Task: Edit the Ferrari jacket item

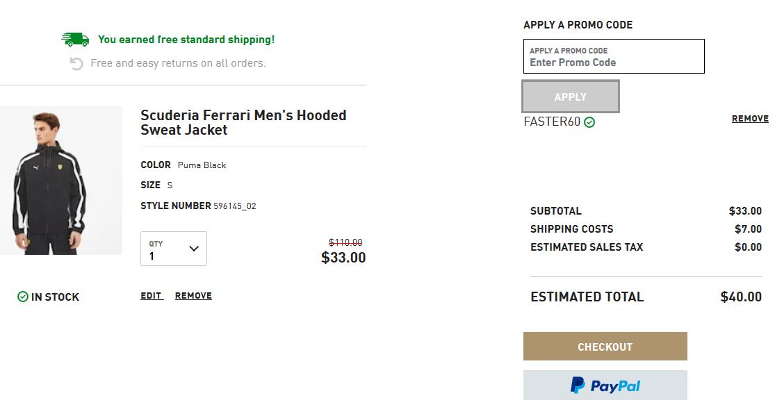Action: click(x=152, y=295)
